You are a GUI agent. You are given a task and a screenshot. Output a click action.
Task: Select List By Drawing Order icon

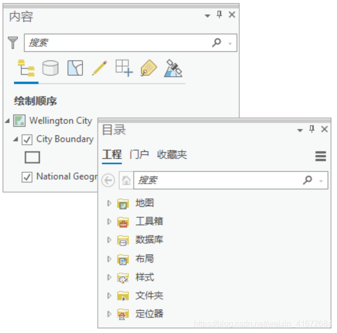point(26,68)
